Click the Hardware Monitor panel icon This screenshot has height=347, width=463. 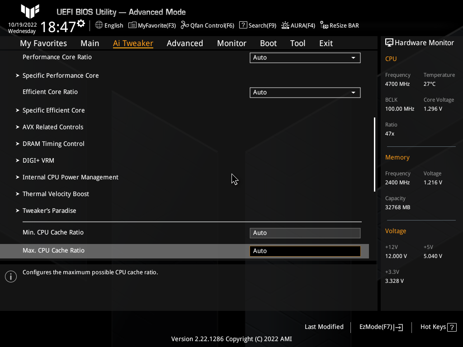(x=389, y=42)
